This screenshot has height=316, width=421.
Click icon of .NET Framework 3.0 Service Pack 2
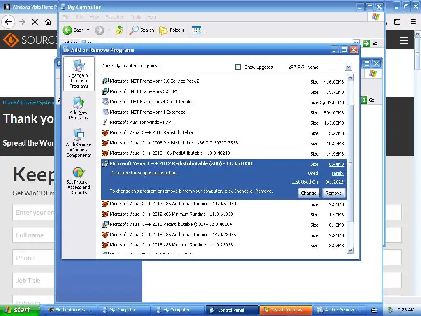coord(105,81)
